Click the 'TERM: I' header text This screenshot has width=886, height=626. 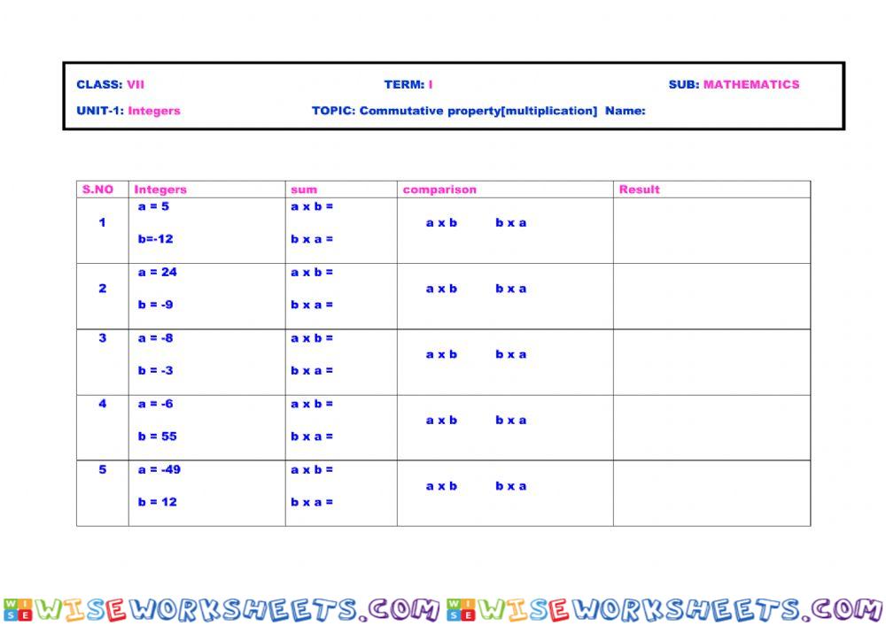pyautogui.click(x=408, y=85)
